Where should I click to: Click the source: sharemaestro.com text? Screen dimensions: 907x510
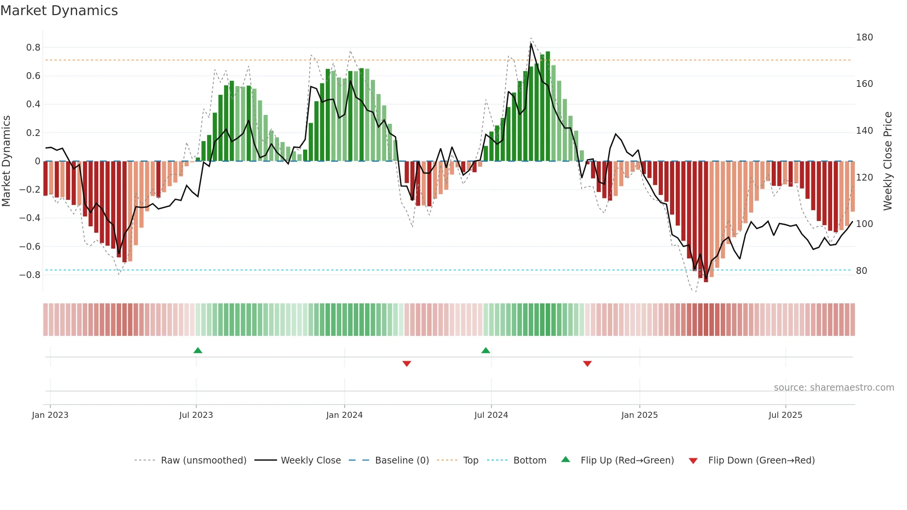(x=834, y=387)
